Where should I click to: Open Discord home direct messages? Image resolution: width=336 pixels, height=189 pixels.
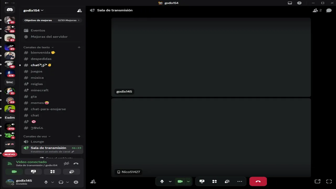10,10
